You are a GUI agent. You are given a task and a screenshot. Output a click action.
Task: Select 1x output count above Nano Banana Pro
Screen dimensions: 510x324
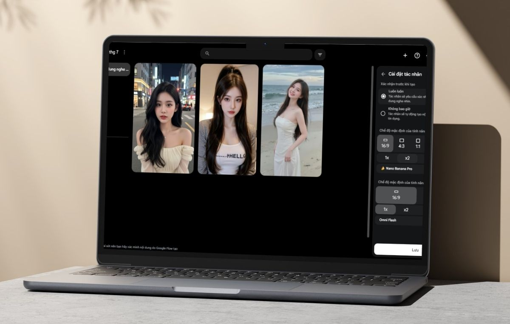(387, 158)
